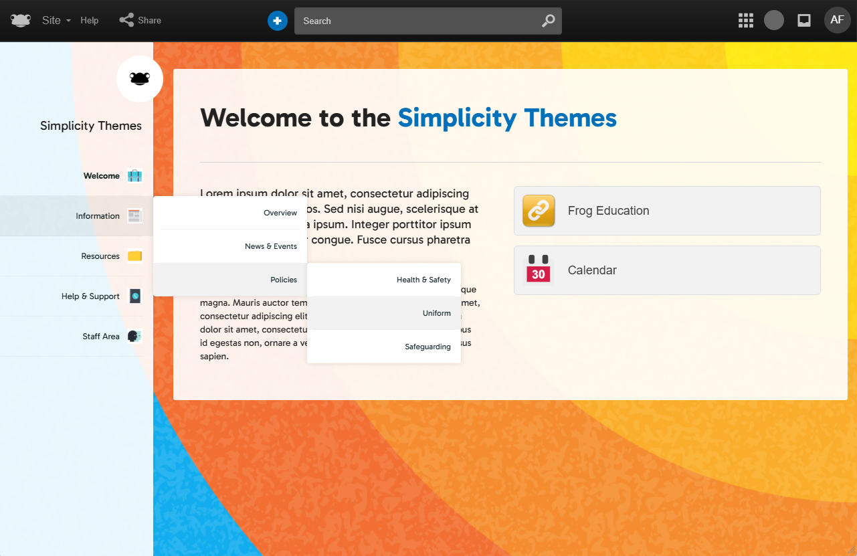Click the magnifying glass search icon
This screenshot has height=556, width=857.
[548, 21]
